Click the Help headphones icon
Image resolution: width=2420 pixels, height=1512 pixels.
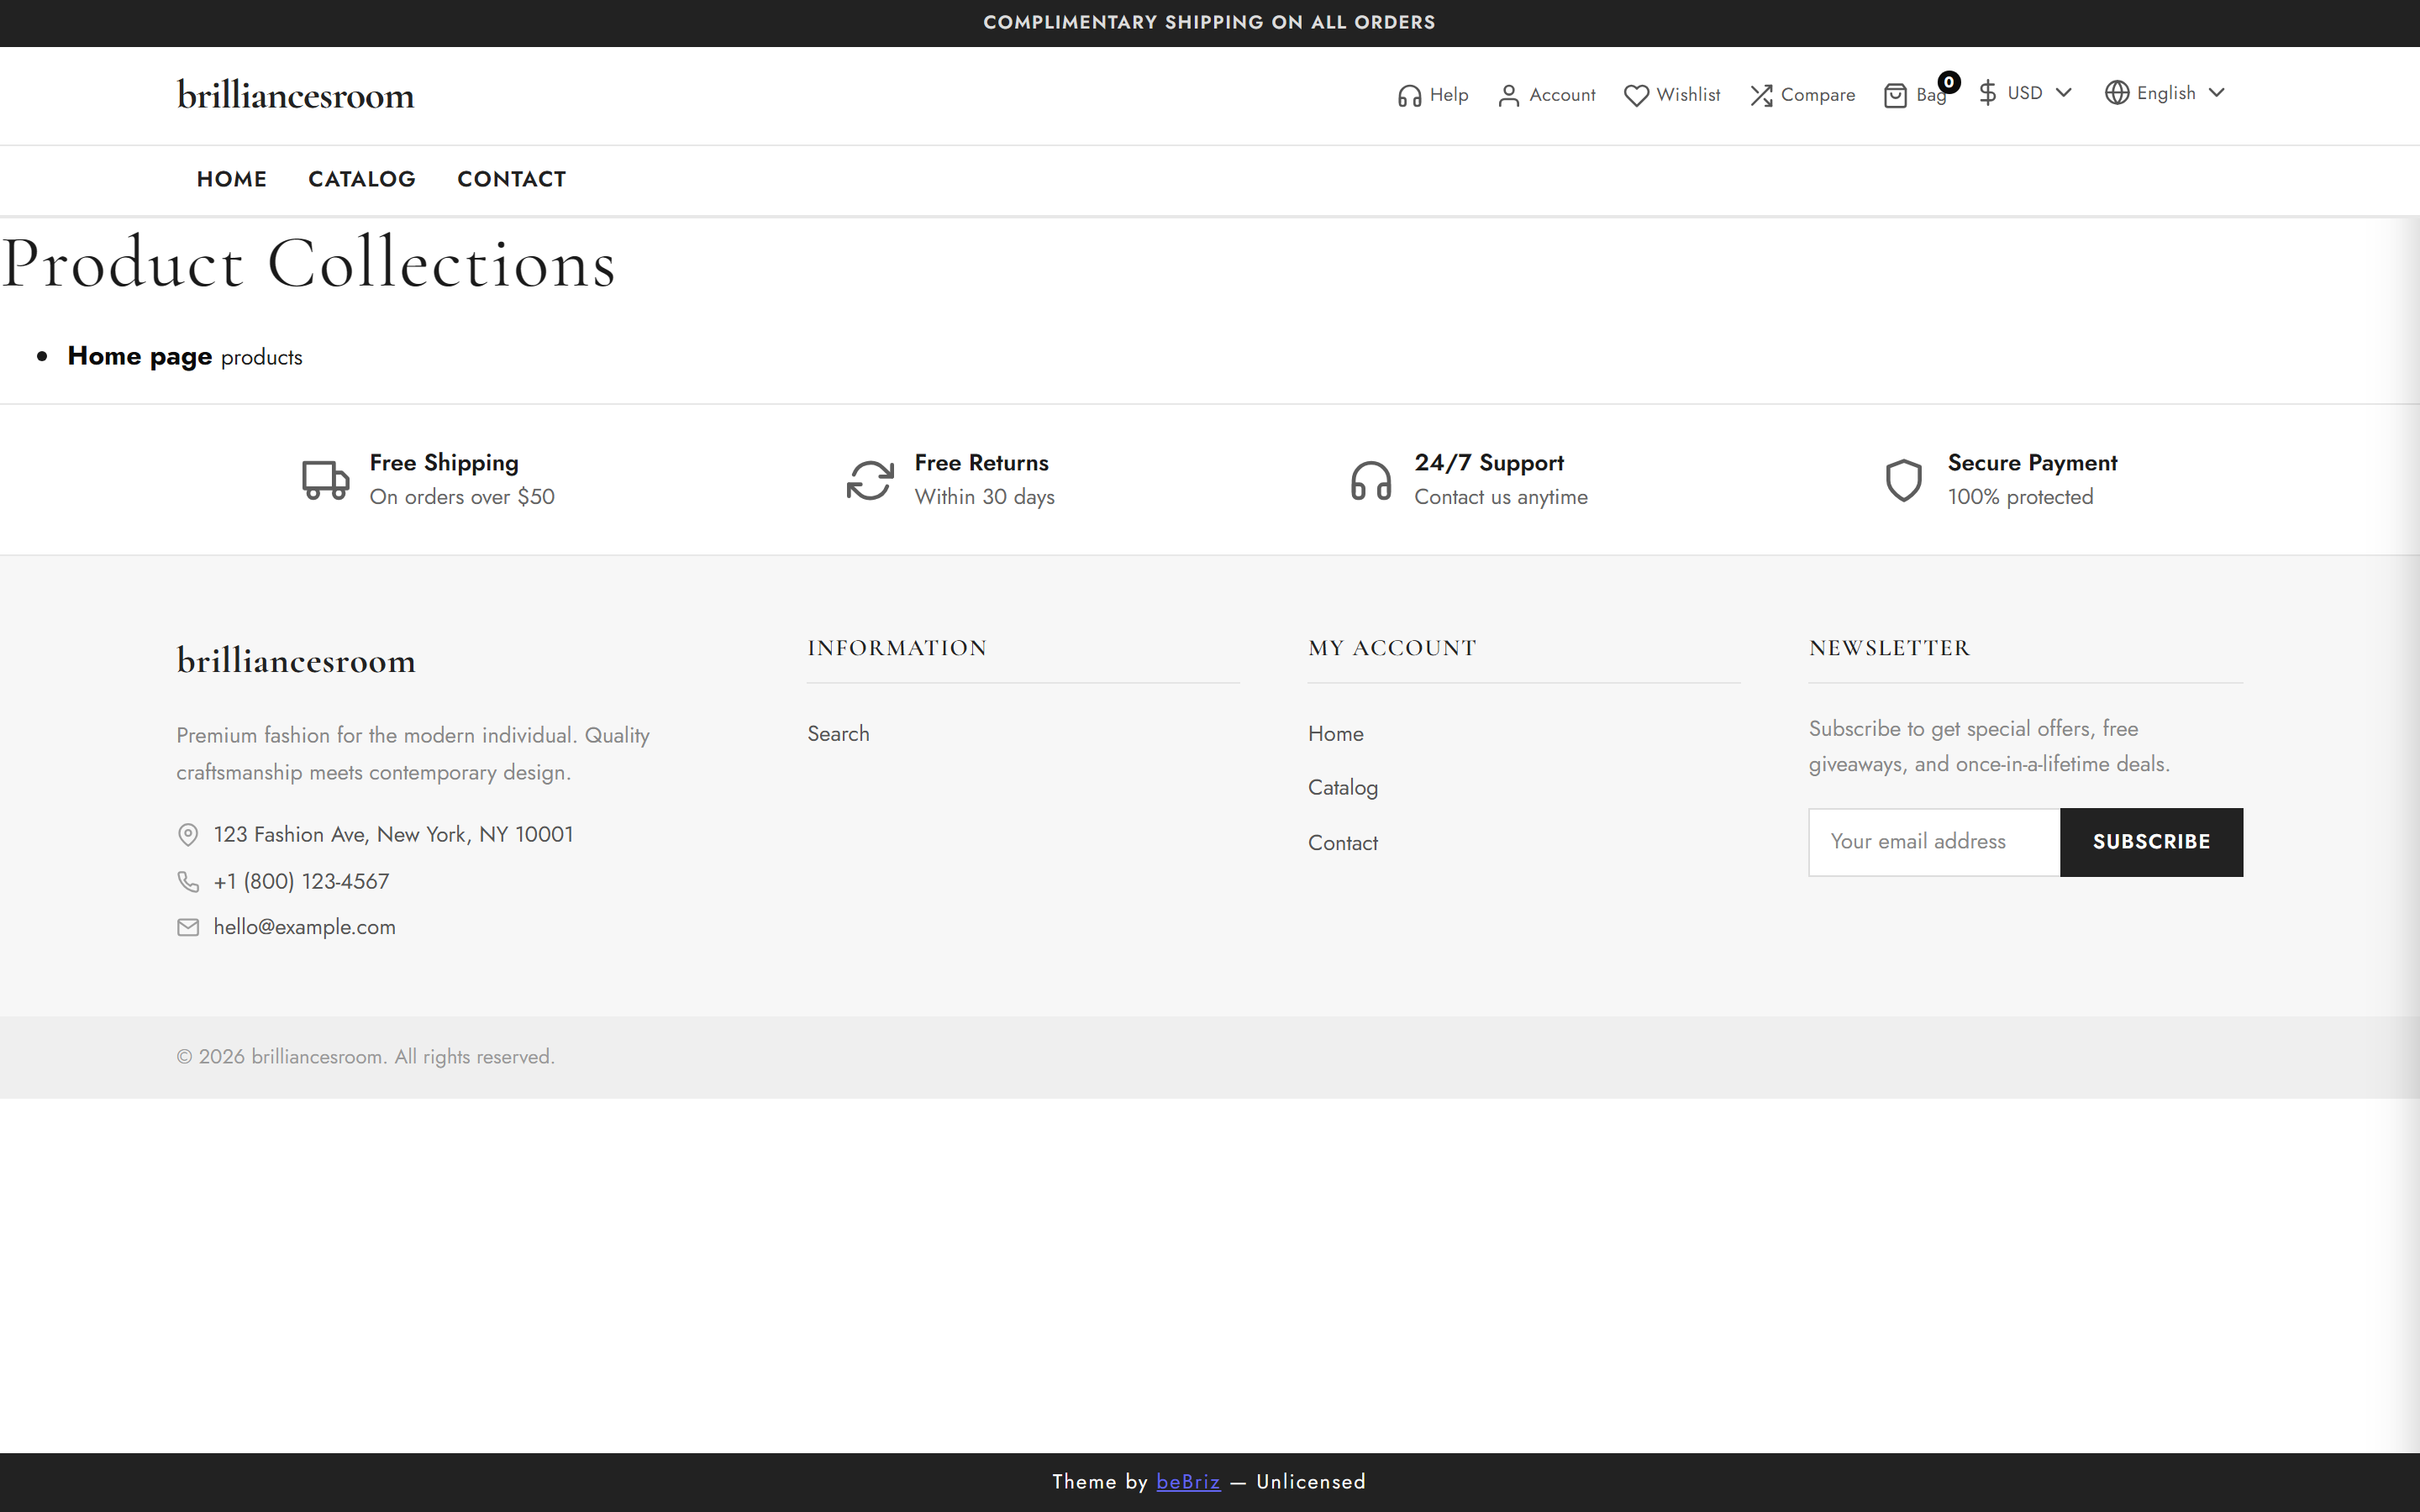point(1409,96)
